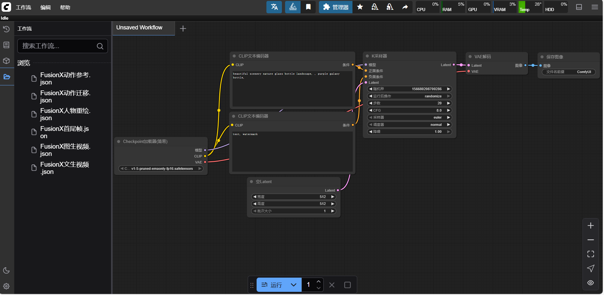Open the model library cube icon
The image size is (604, 295).
click(x=6, y=61)
